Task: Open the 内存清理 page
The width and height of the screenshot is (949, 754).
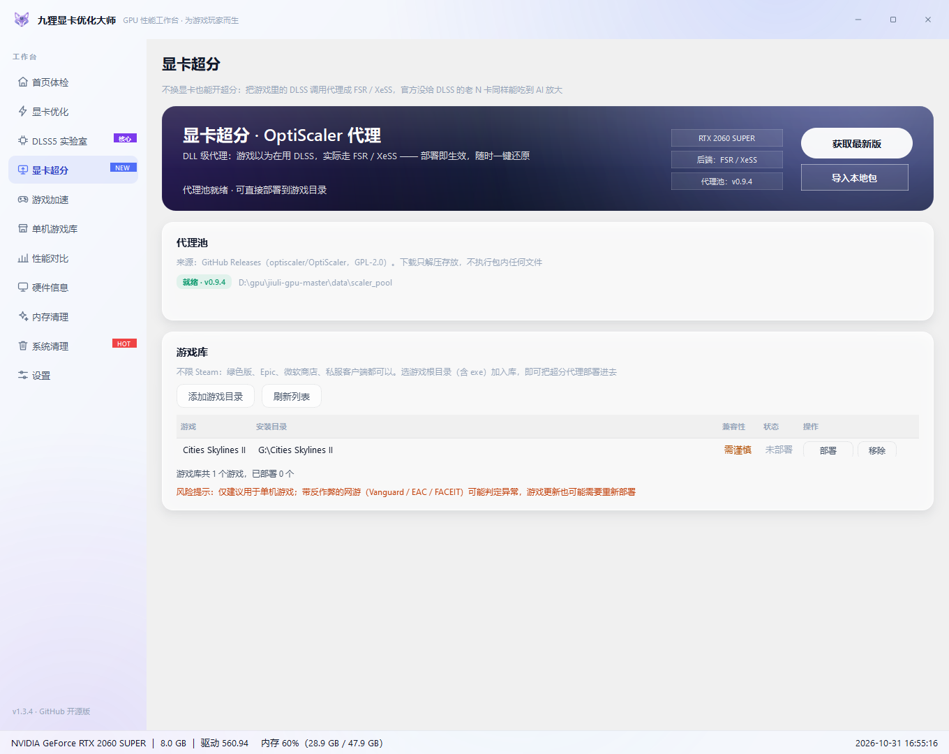Action: [73, 317]
